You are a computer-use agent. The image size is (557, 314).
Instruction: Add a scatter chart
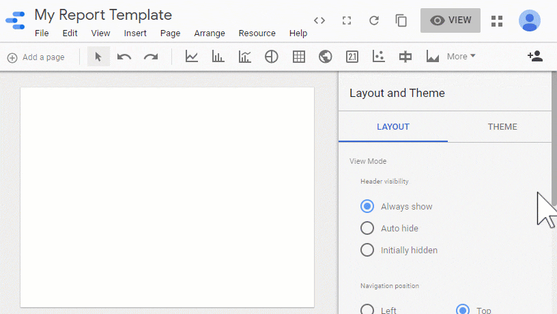click(x=379, y=57)
